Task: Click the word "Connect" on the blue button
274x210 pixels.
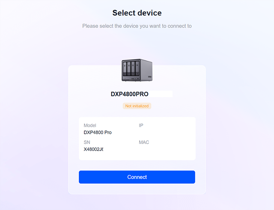Action: [137, 177]
